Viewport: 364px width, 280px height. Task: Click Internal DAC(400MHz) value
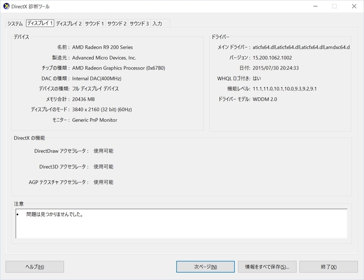pyautogui.click(x=96, y=79)
